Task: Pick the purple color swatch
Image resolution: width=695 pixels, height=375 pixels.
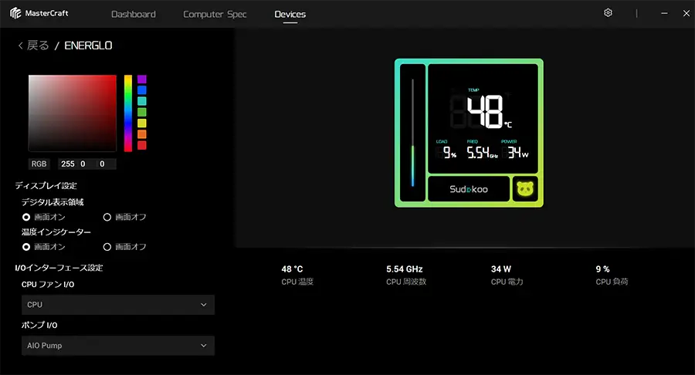Action: pos(142,79)
